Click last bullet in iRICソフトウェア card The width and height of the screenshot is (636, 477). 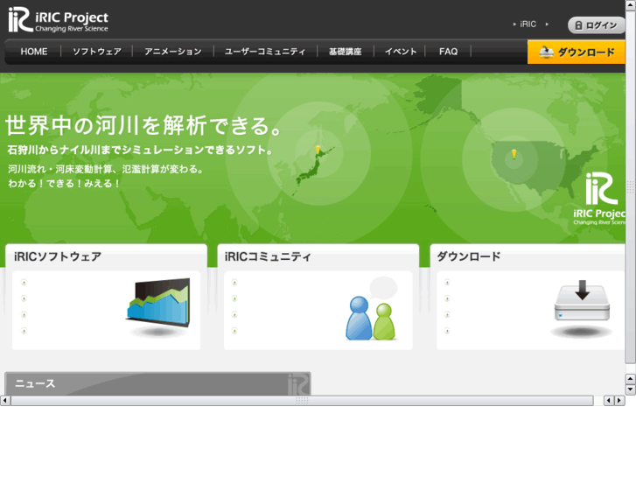click(24, 331)
